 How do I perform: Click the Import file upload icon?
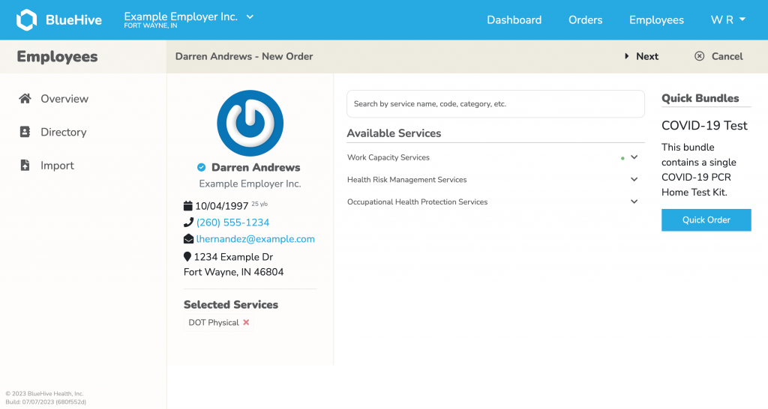pyautogui.click(x=25, y=166)
